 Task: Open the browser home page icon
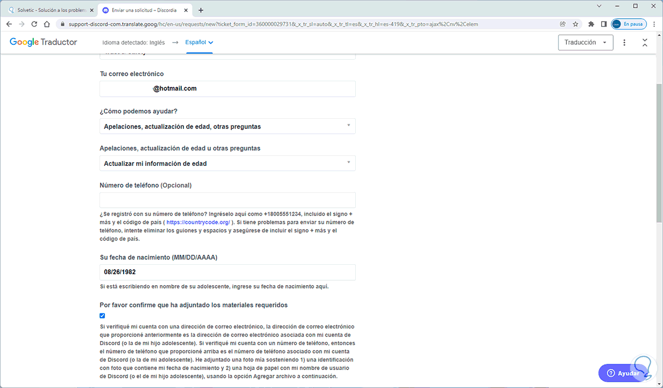[47, 24]
